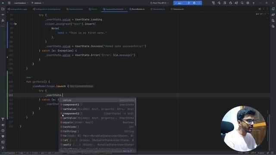Open editor tabs list dropdown arrow
The height and width of the screenshot is (155, 276).
click(x=263, y=9)
